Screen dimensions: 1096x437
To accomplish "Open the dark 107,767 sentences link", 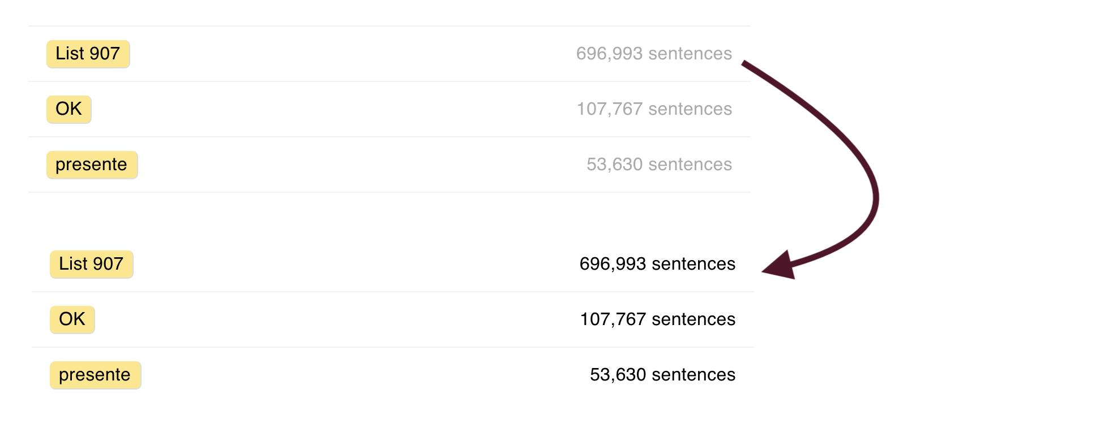I will pos(656,319).
